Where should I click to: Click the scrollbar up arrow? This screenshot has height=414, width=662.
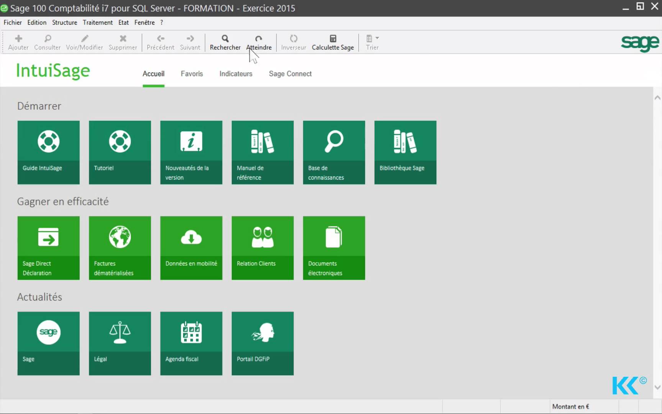[x=657, y=98]
